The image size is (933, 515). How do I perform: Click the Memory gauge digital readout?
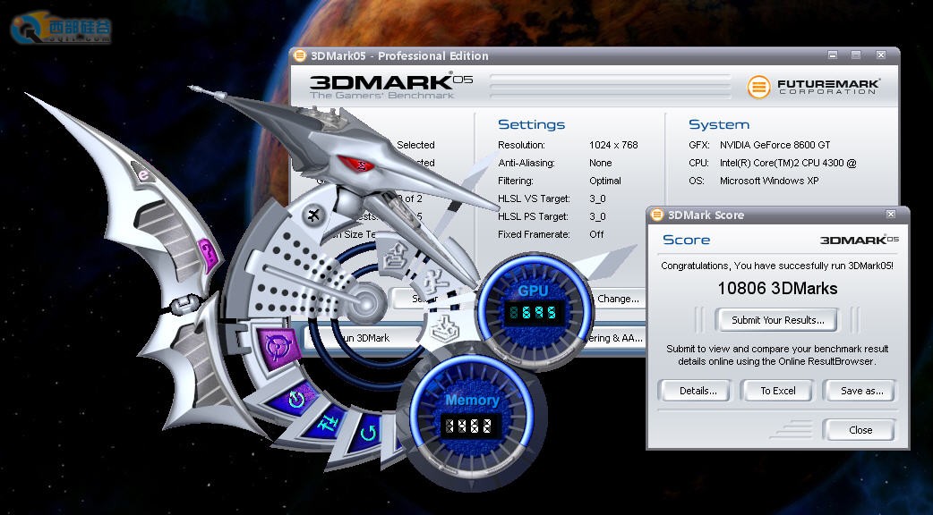[x=471, y=426]
